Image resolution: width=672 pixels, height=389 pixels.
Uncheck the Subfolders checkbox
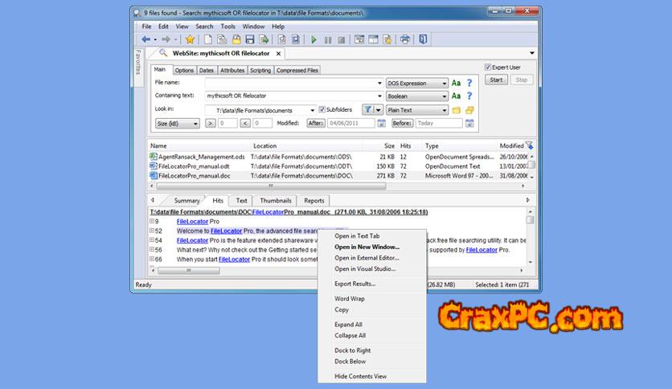point(322,110)
